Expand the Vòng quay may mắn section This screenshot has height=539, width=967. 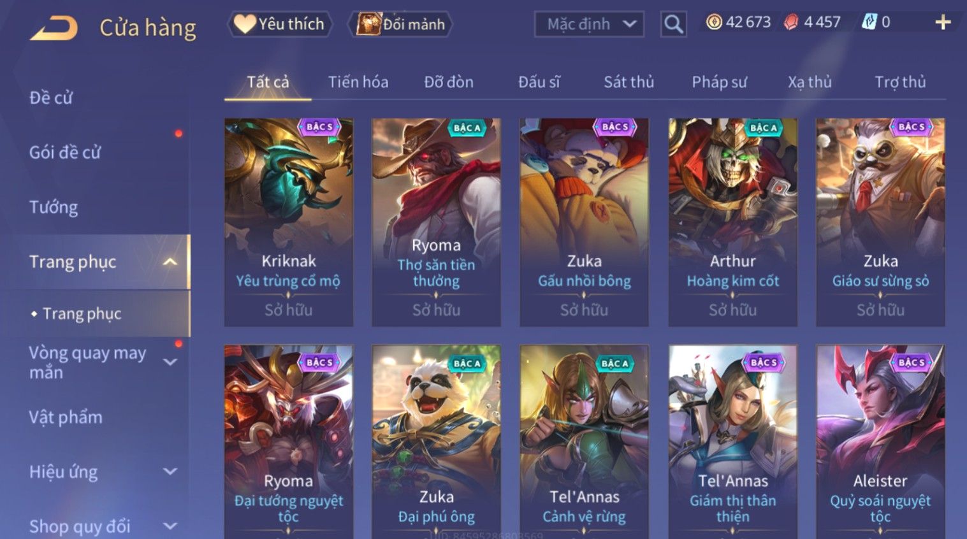[x=170, y=362]
